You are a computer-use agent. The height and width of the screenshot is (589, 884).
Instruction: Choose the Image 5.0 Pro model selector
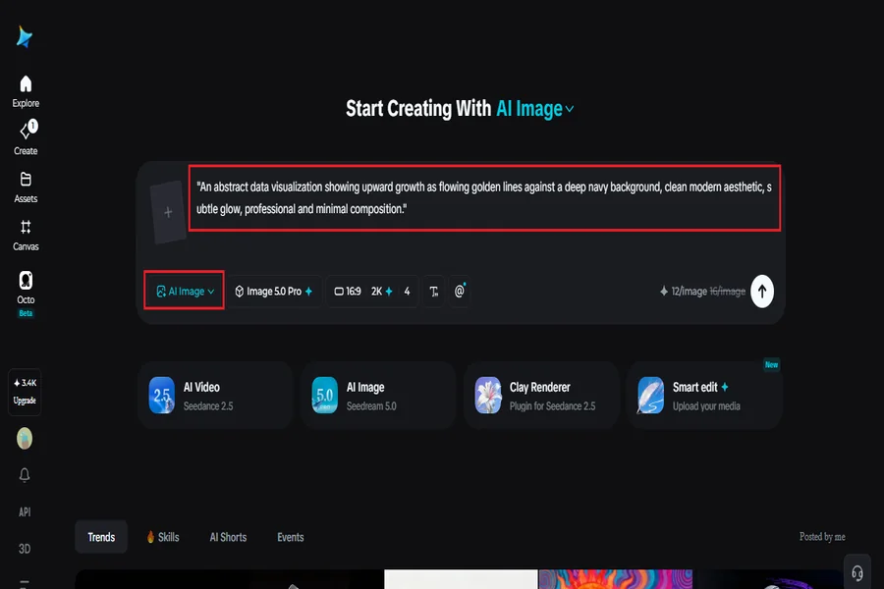(273, 292)
